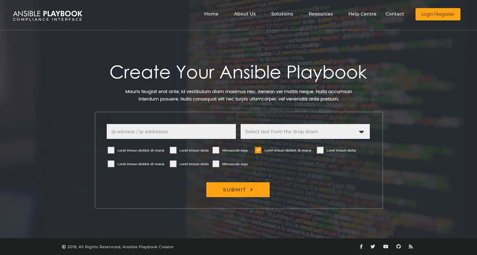Open the GitHub icon in footer

(398, 246)
